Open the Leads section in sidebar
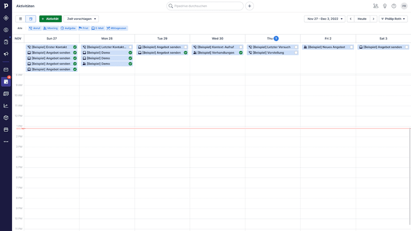The image size is (411, 231). coord(6,18)
